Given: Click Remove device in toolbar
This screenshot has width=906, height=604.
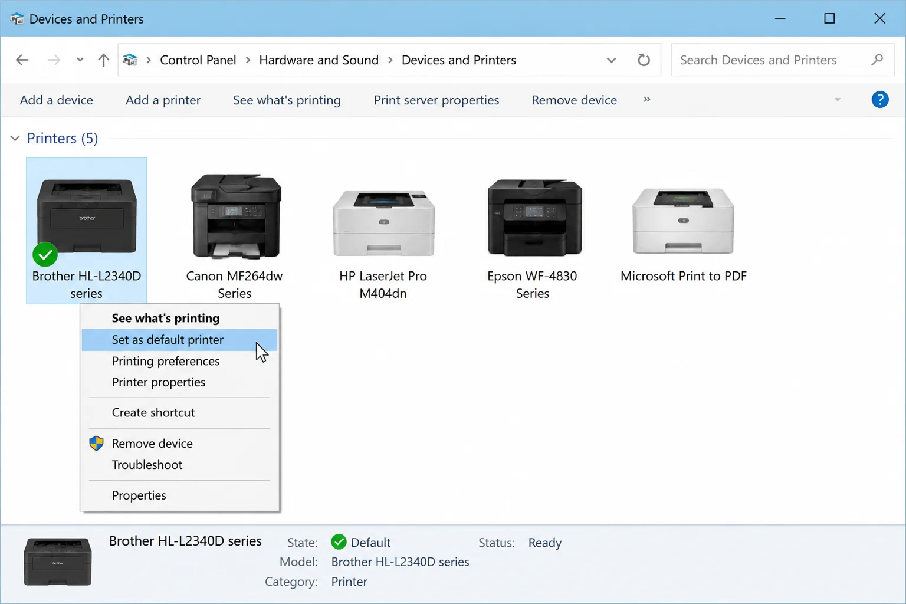Looking at the screenshot, I should (574, 100).
